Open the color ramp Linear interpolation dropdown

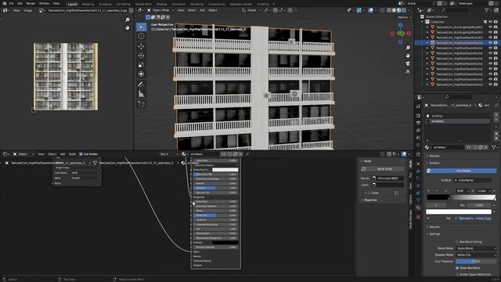click(484, 191)
